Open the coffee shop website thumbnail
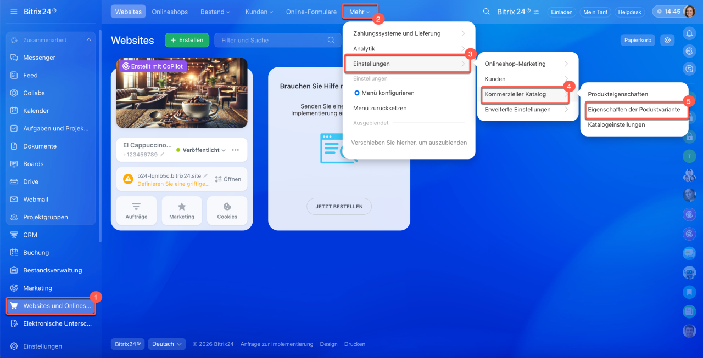703x358 pixels. (182, 93)
